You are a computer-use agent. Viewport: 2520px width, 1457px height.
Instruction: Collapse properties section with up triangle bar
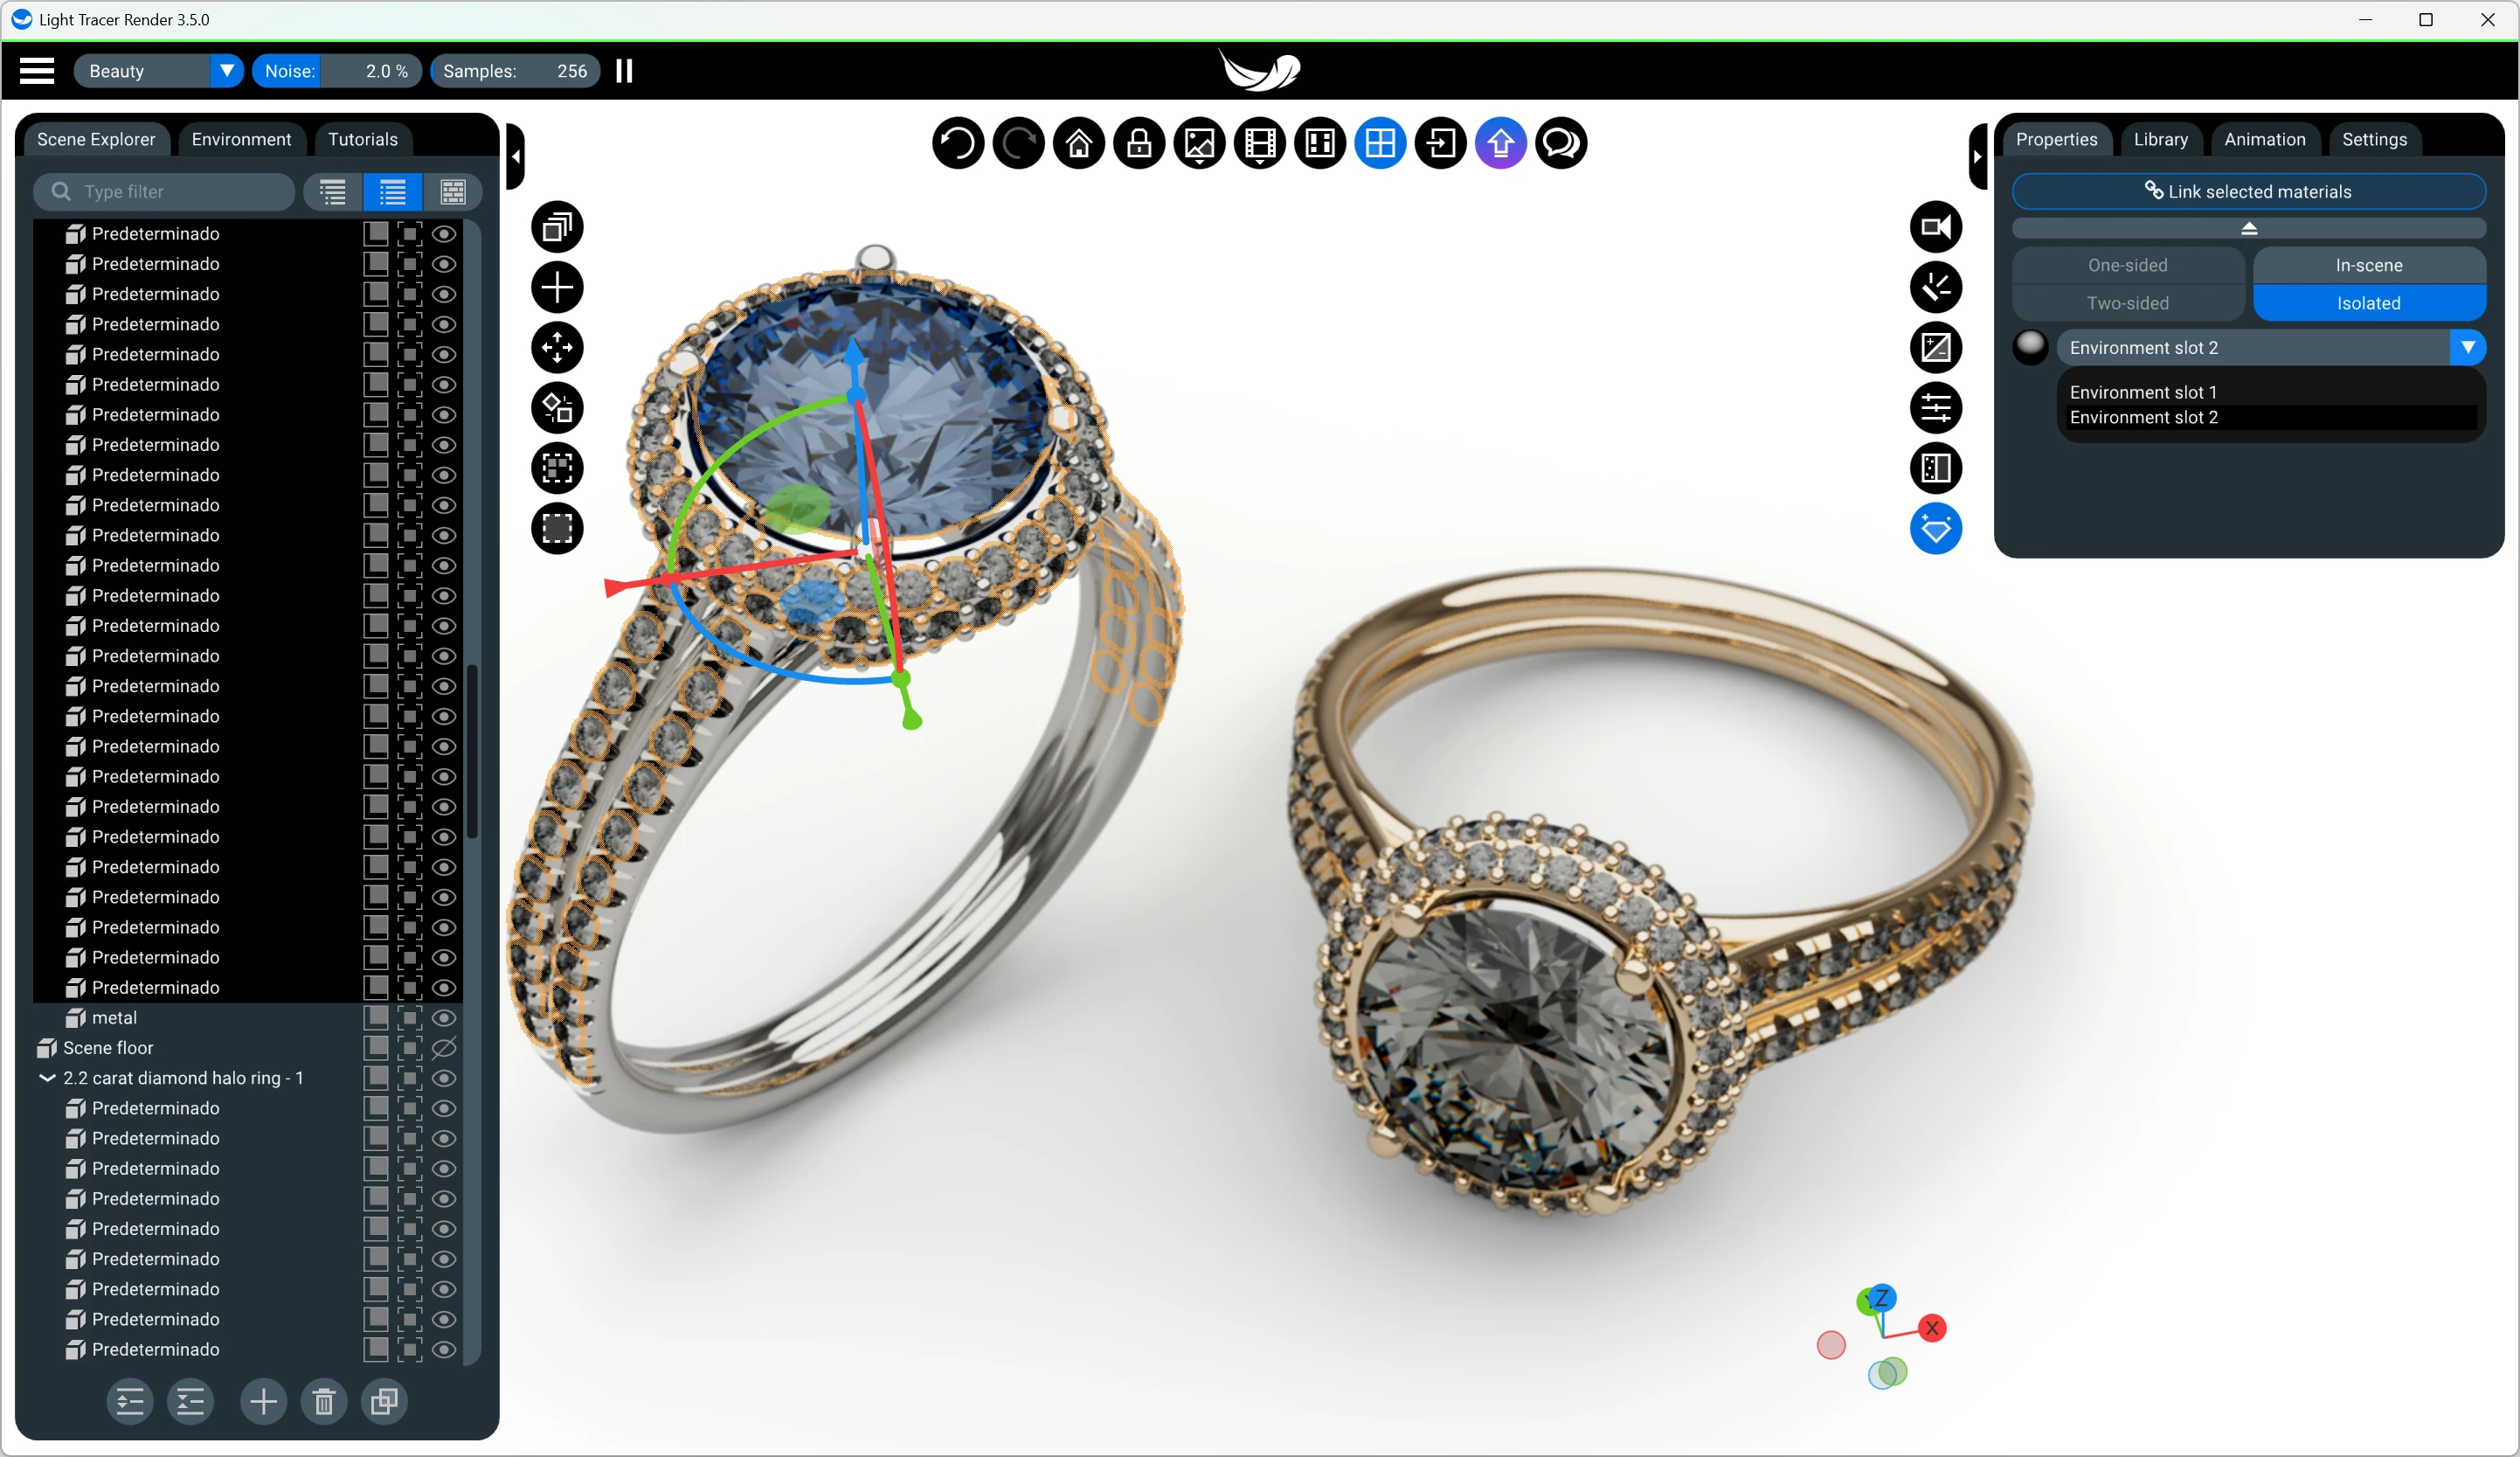coord(2249,229)
